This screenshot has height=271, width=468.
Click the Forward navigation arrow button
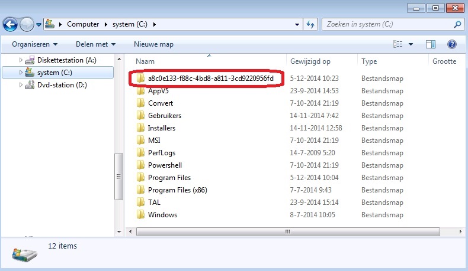click(x=27, y=24)
